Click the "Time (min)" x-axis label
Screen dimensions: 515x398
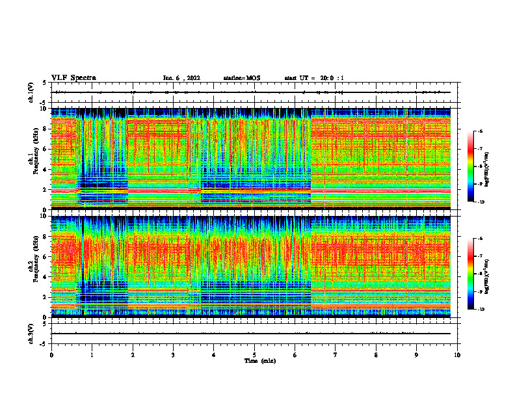tap(260, 361)
